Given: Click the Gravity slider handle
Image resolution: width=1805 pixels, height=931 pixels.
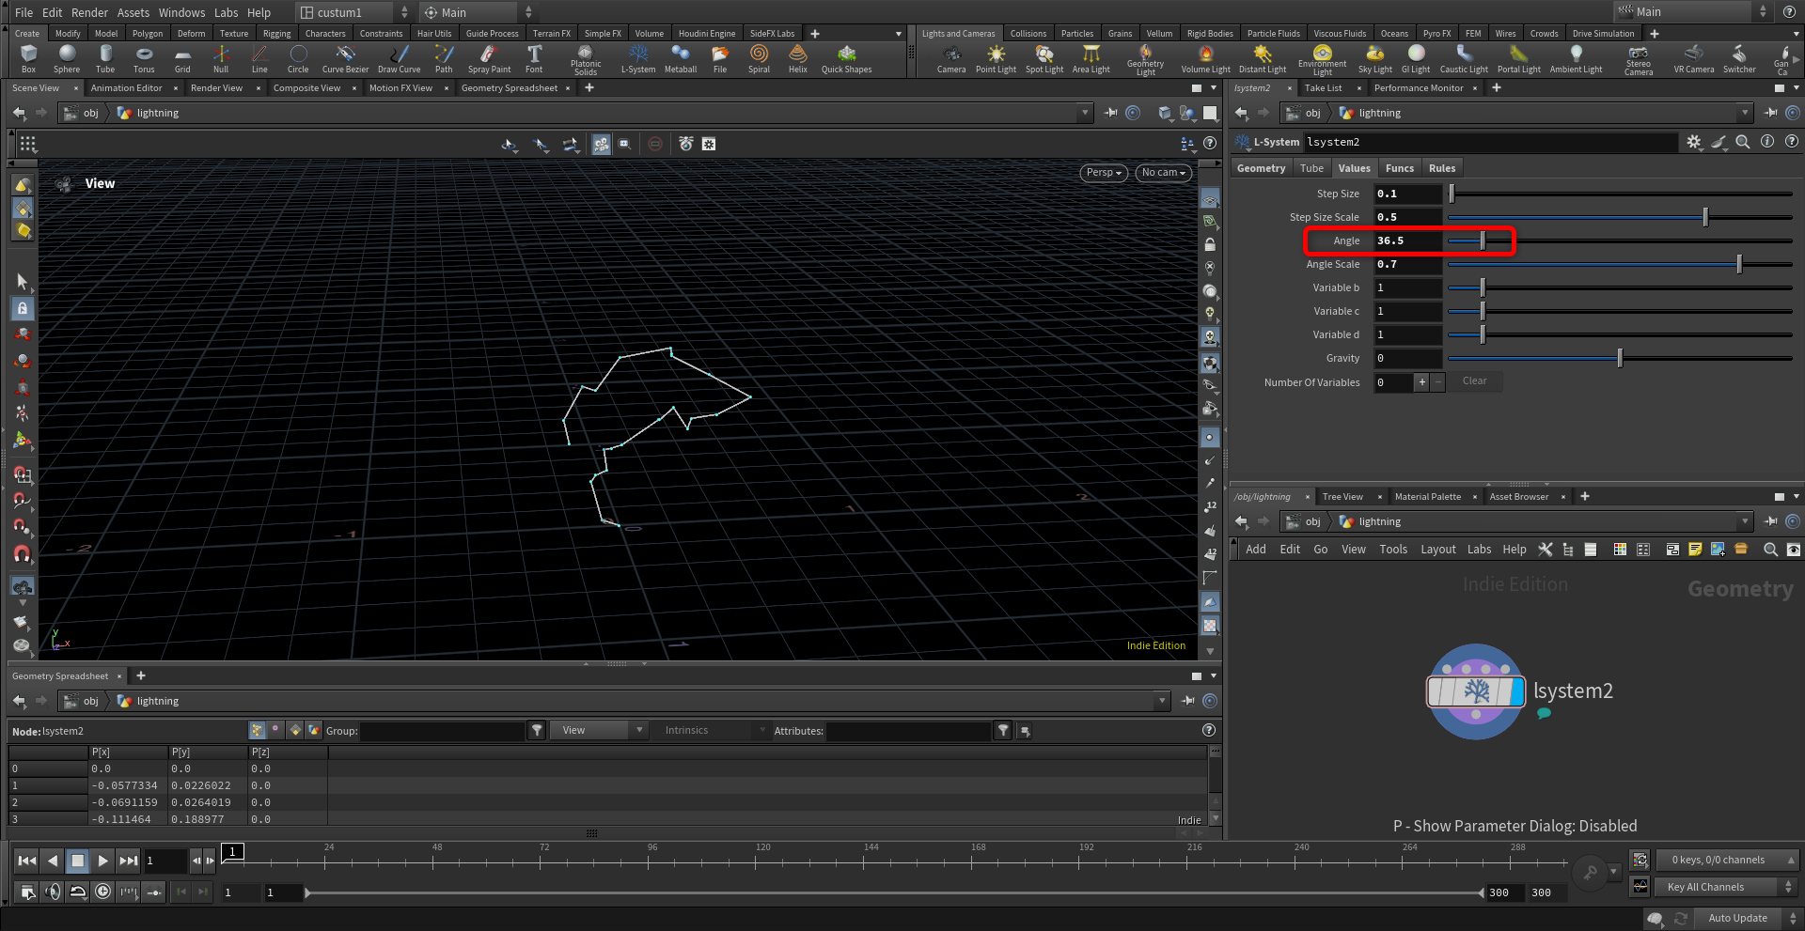Looking at the screenshot, I should pos(1619,358).
